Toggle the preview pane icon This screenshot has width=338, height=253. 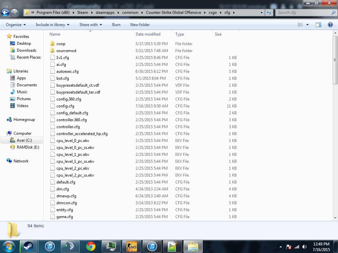(x=319, y=25)
